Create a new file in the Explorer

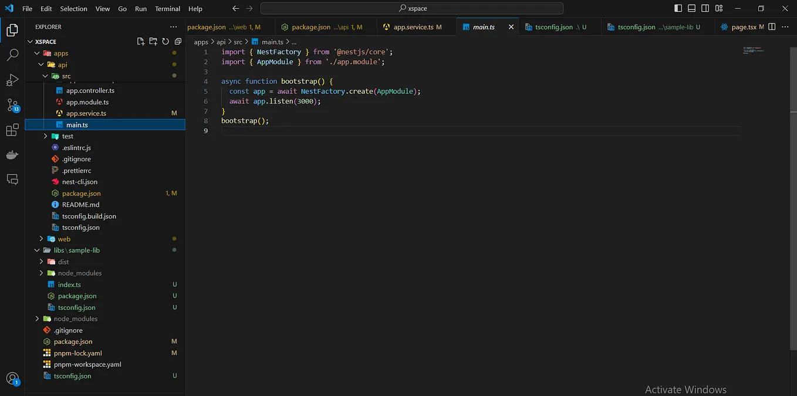point(141,41)
